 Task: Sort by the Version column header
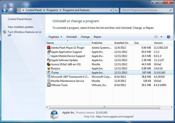click(x=163, y=43)
